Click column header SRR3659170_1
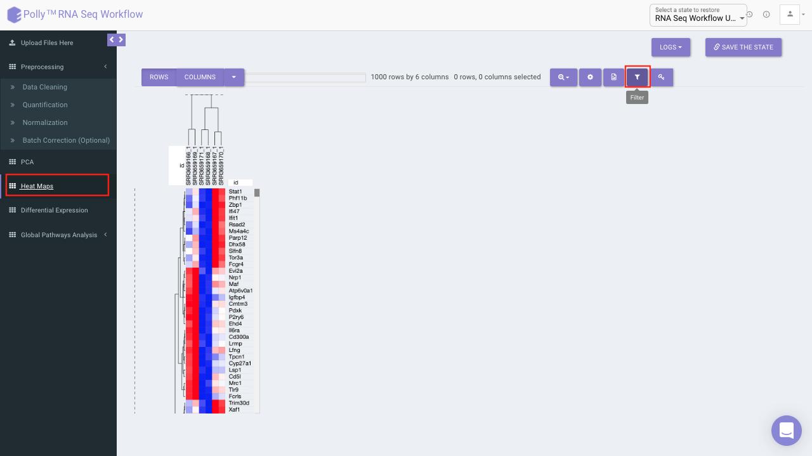The width and height of the screenshot is (812, 456). click(x=222, y=166)
